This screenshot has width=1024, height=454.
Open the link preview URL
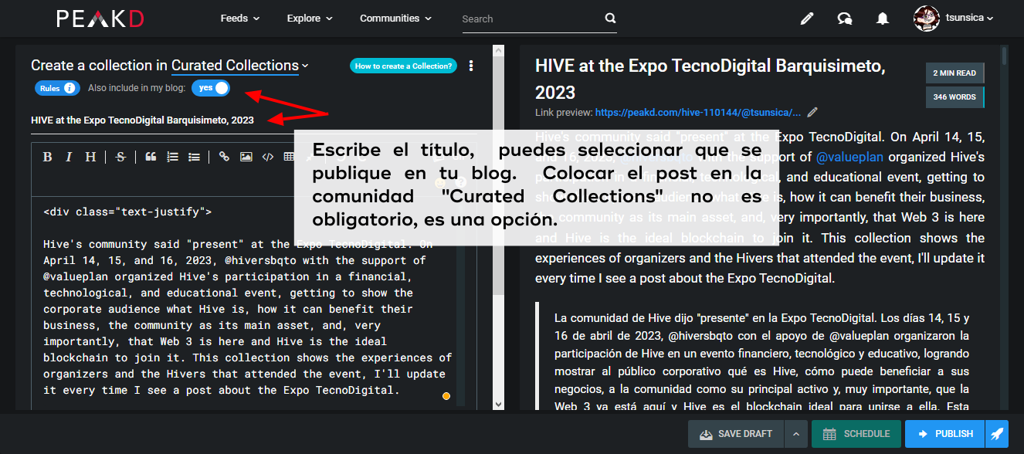pos(698,112)
